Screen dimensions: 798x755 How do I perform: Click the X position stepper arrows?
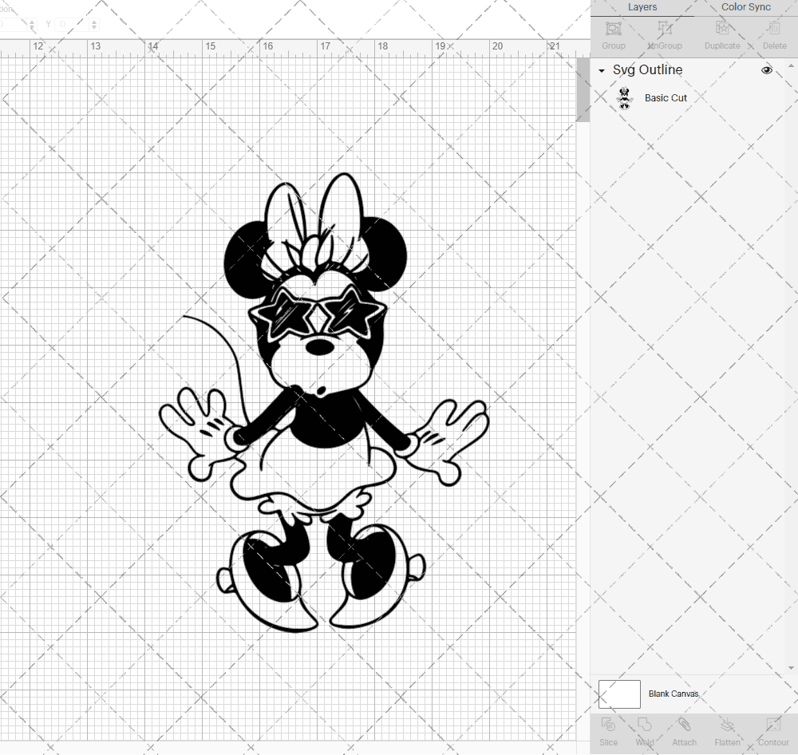(x=32, y=24)
